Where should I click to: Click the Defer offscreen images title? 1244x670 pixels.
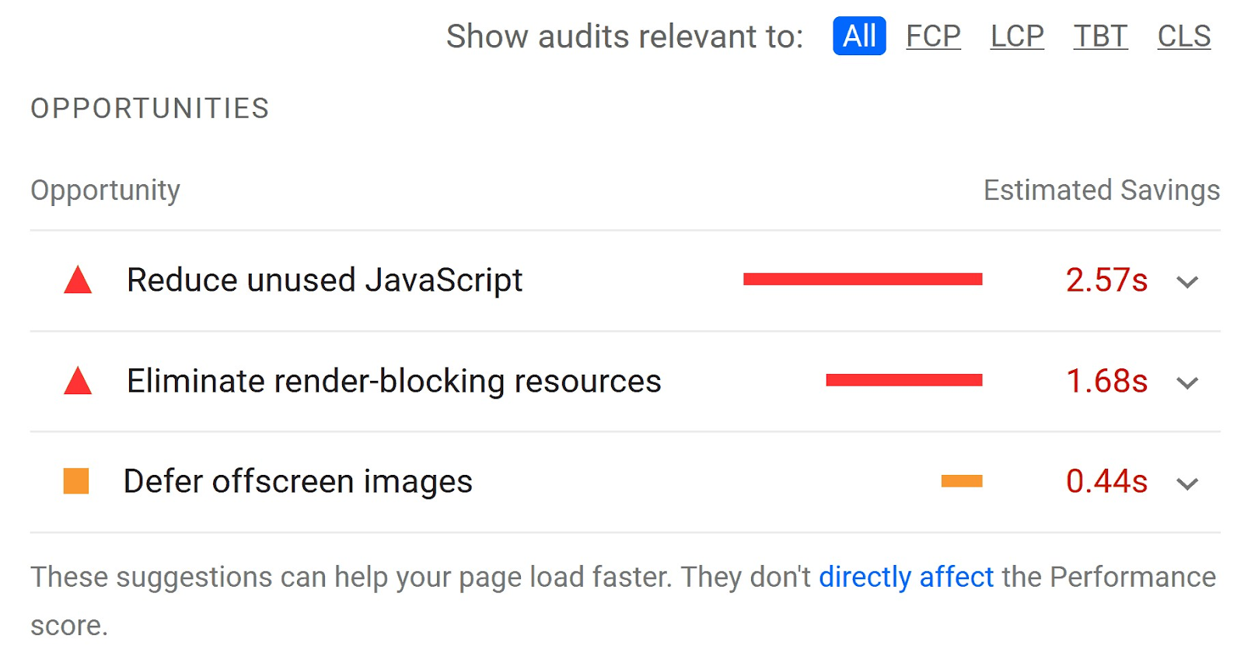click(298, 481)
